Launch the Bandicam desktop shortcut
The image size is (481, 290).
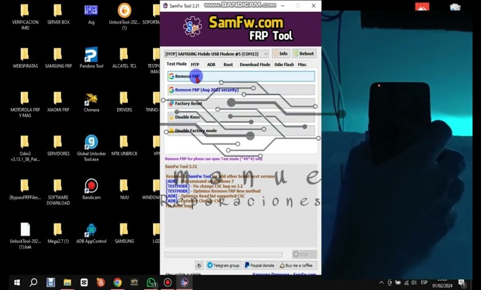click(91, 189)
